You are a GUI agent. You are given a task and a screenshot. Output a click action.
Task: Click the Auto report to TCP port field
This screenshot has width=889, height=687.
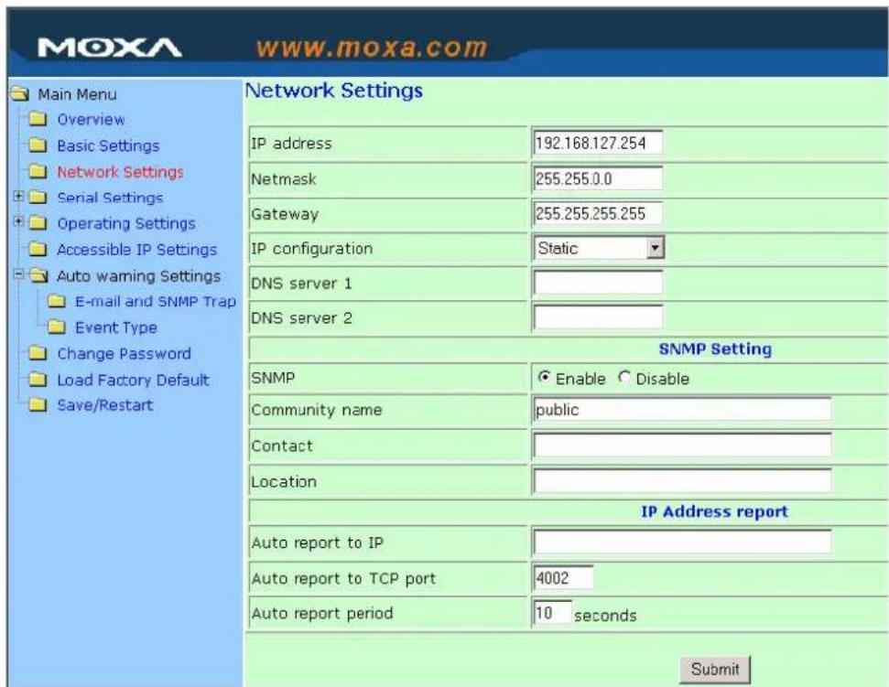pyautogui.click(x=563, y=578)
